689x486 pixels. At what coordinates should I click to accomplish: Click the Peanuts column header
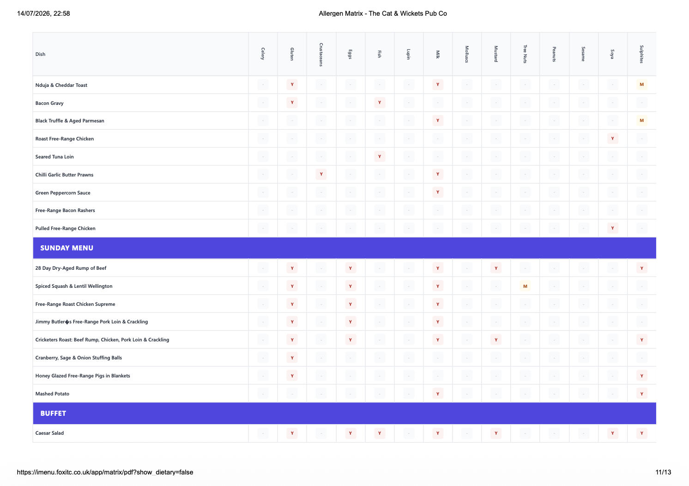point(554,54)
